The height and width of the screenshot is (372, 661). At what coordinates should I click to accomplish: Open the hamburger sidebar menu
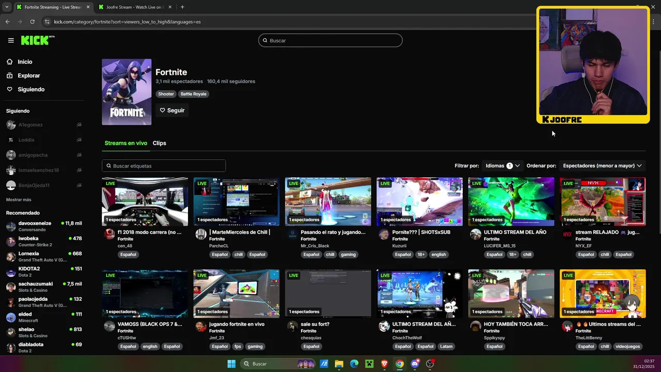pos(11,40)
